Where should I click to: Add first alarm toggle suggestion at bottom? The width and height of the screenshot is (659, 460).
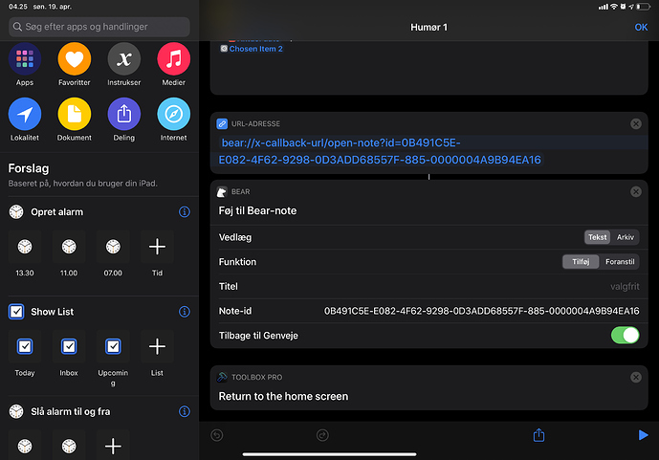[25, 446]
